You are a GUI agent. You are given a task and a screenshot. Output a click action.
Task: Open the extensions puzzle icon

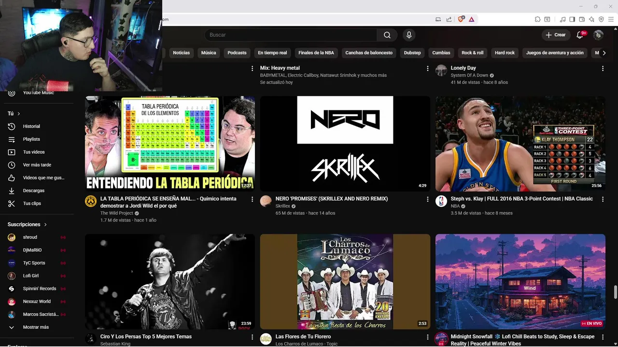[537, 19]
